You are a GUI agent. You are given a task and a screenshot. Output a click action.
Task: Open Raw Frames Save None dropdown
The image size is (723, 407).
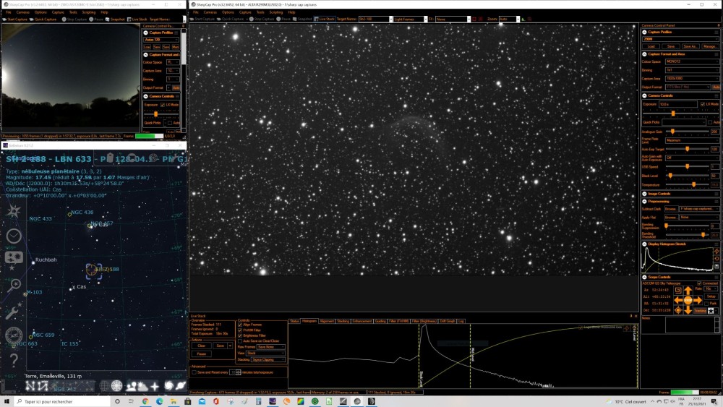[270, 347]
